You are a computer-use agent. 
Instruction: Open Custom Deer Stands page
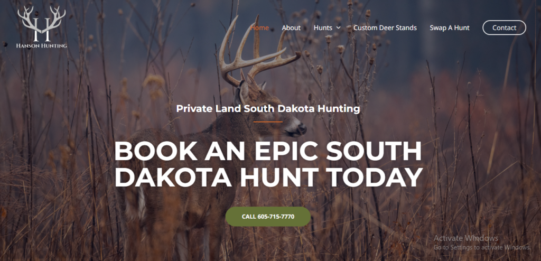click(x=385, y=28)
